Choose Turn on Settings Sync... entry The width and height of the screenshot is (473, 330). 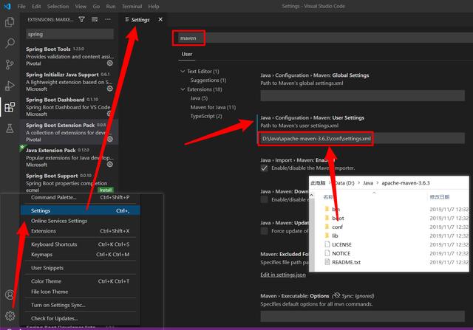point(81,305)
